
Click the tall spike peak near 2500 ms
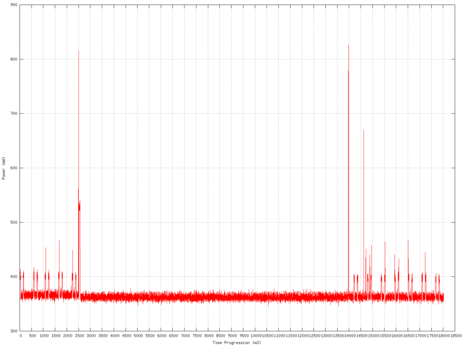pyautogui.click(x=79, y=51)
